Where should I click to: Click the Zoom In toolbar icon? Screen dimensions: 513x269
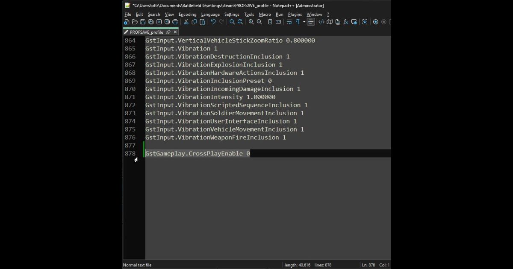tap(251, 22)
